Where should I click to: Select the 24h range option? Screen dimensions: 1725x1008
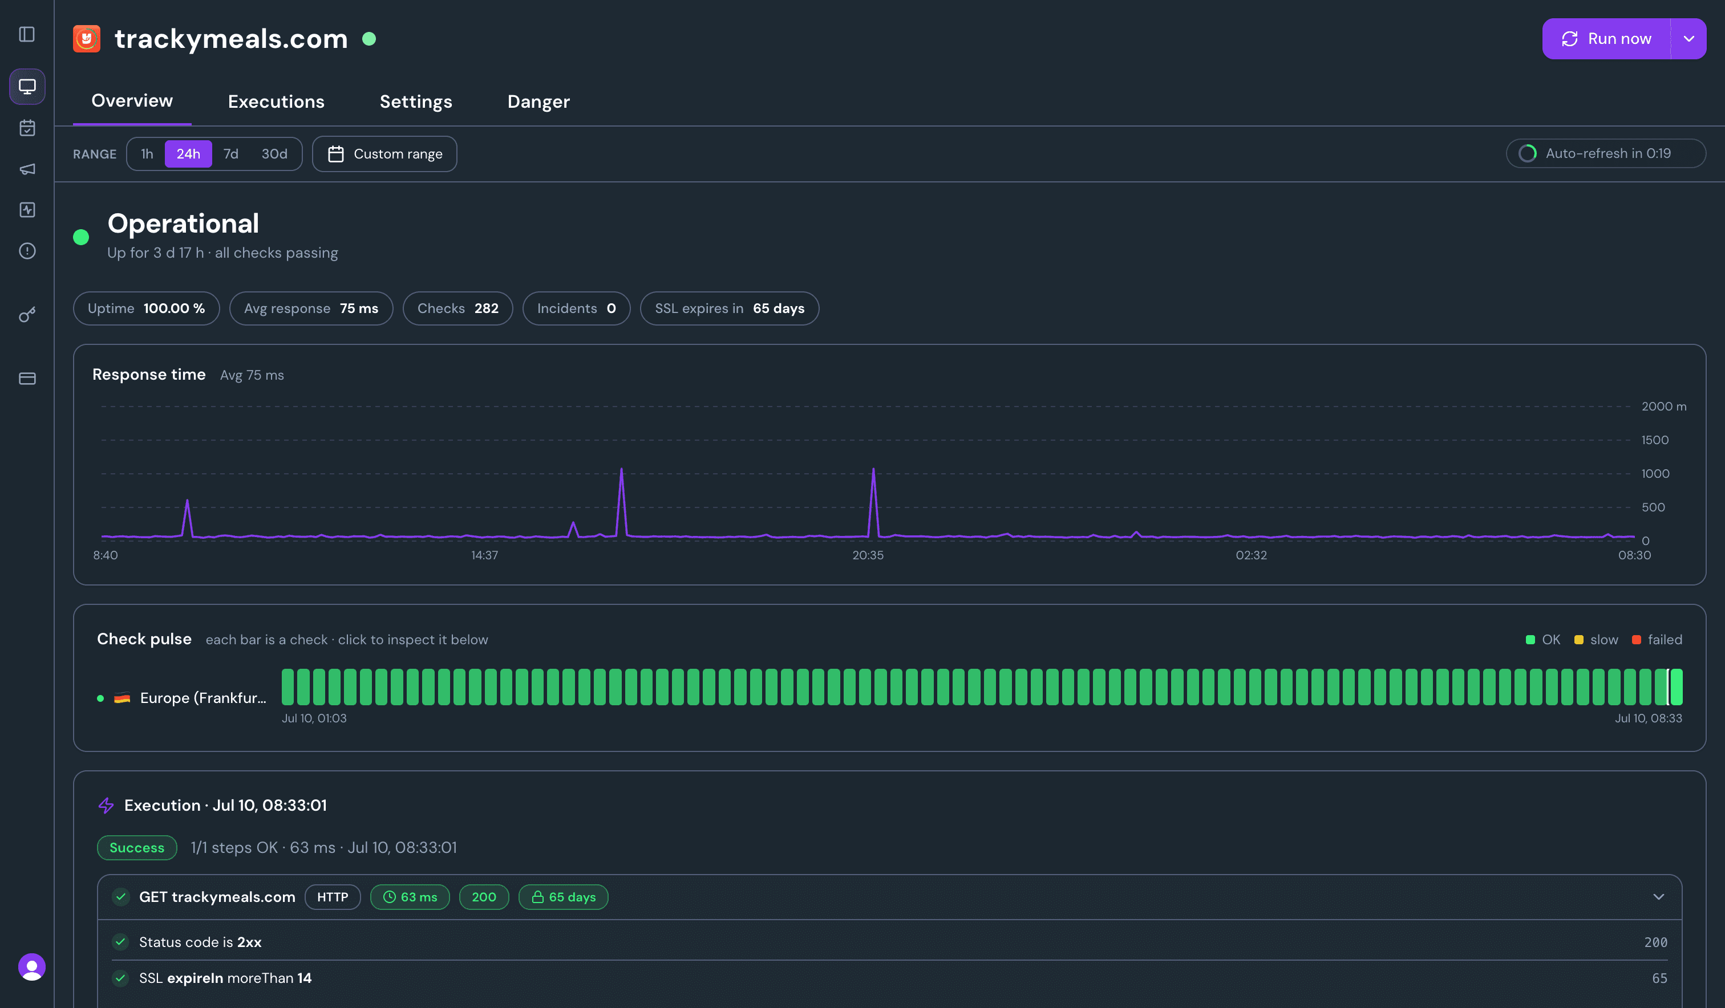188,154
